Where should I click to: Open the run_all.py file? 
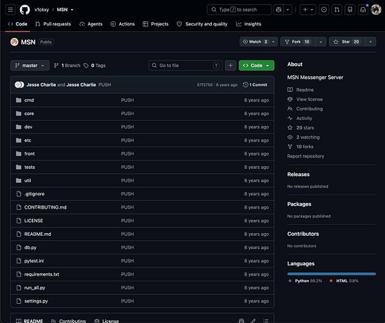point(35,288)
